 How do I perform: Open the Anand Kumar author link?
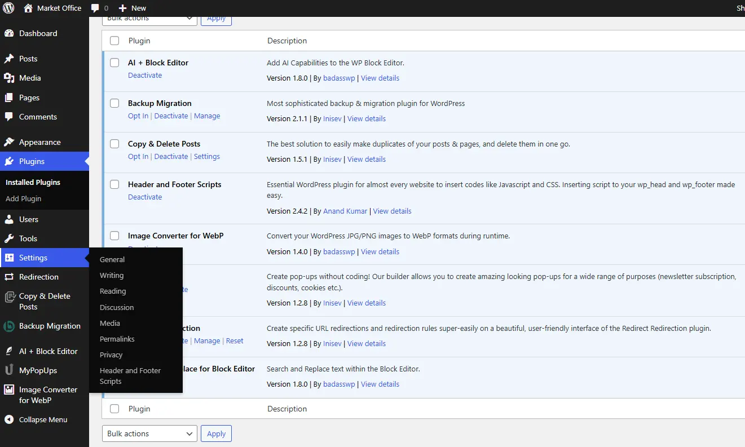tap(345, 211)
